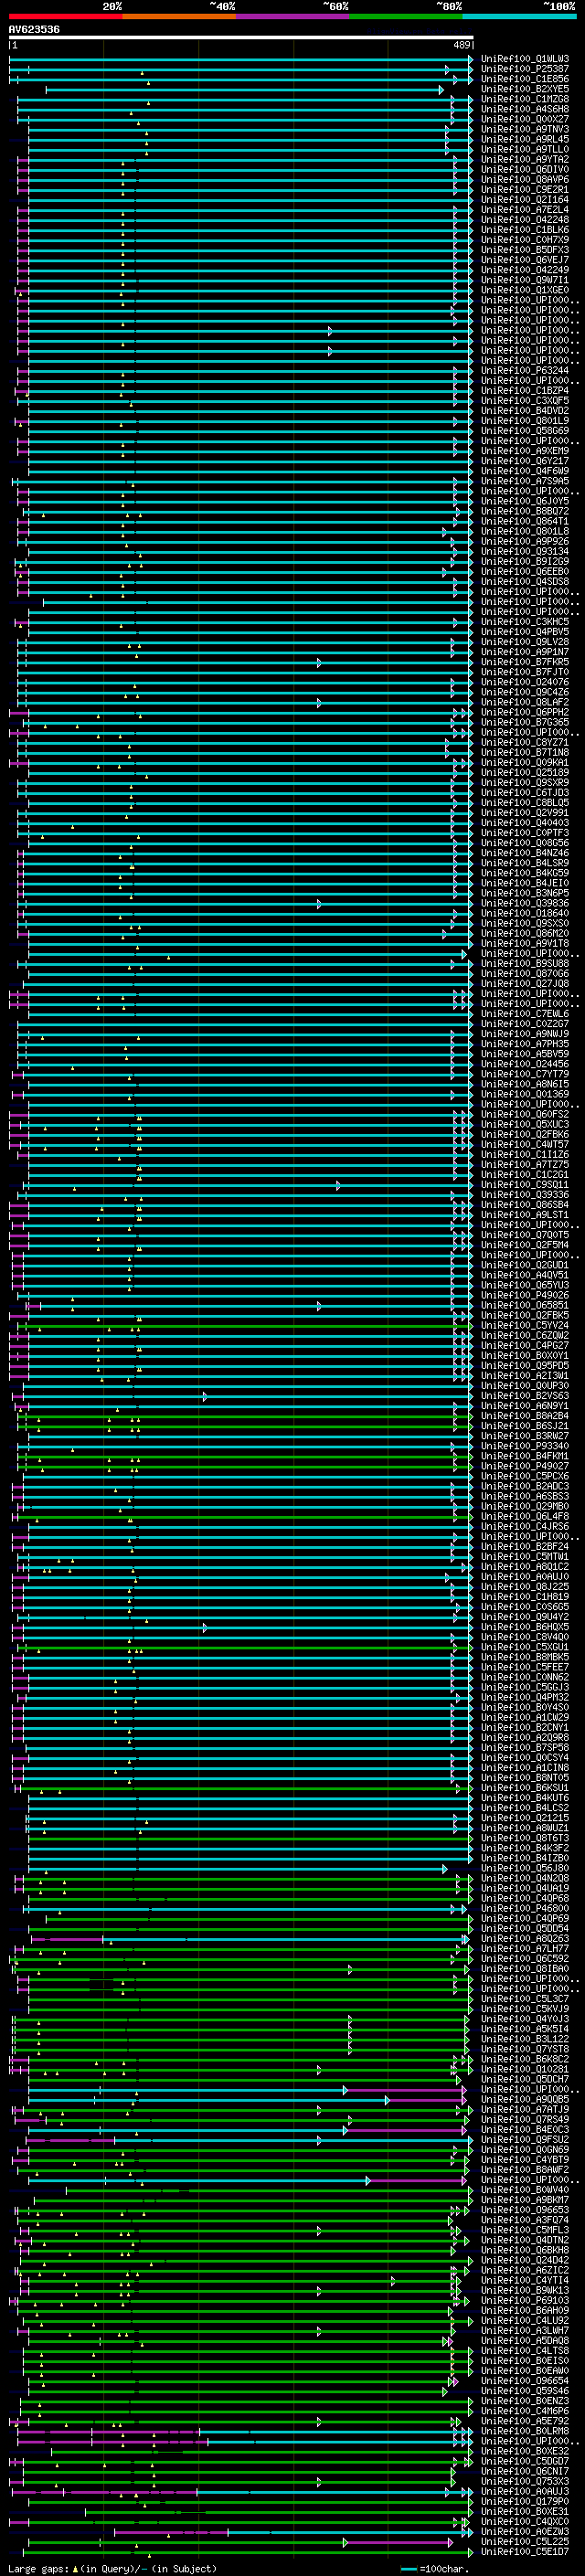Select the UniRef100_A9TLL0 label
Screen dimensions: 585x2576
(525, 149)
